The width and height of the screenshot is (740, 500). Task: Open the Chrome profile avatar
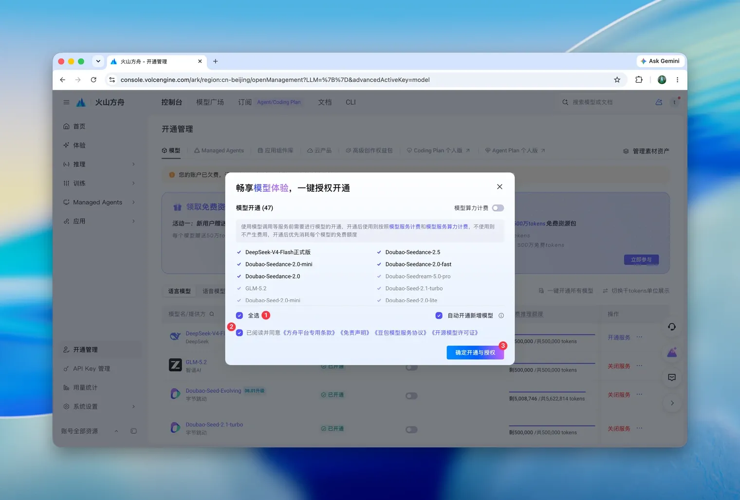click(x=662, y=80)
